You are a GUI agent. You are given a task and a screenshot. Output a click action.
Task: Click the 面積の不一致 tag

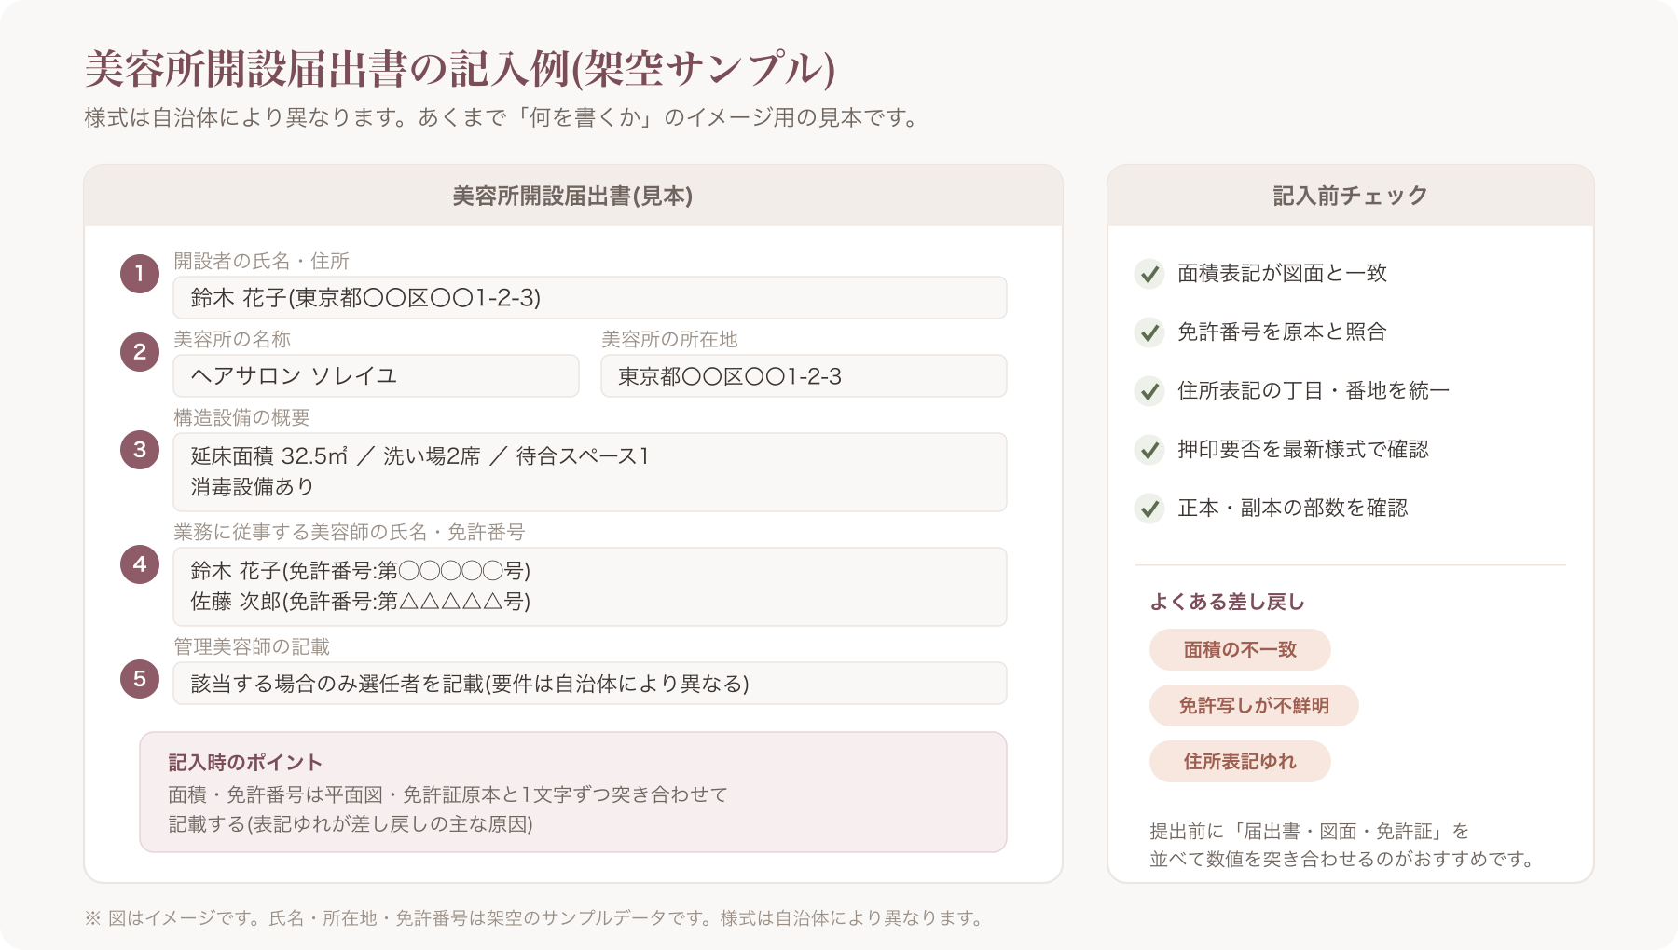1240,650
